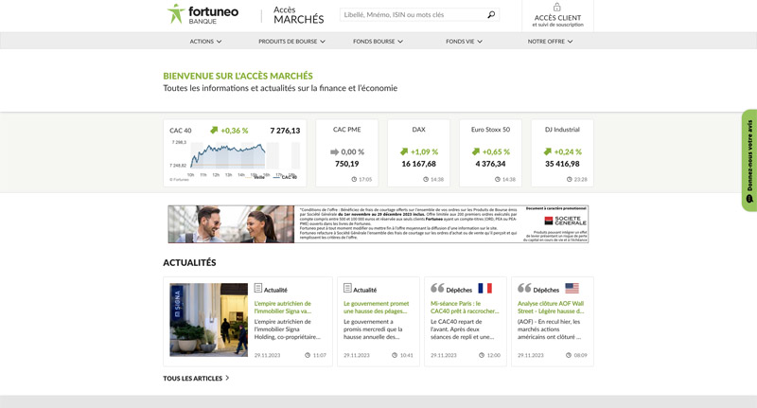This screenshot has width=757, height=408.
Task: Click the green arrow next to CAC 40 +0,36 %
Action: point(214,131)
